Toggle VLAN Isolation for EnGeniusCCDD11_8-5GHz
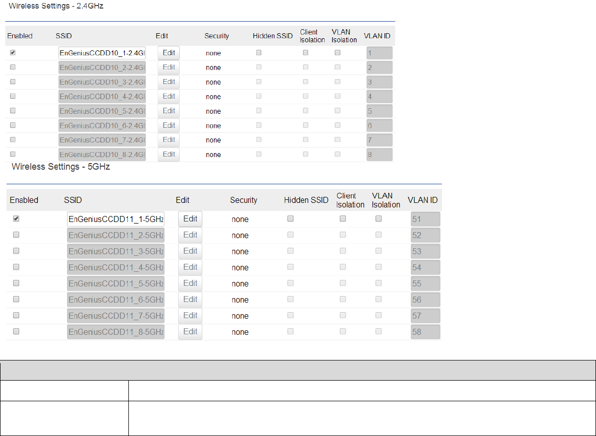The height and width of the screenshot is (436, 596). pyautogui.click(x=379, y=331)
